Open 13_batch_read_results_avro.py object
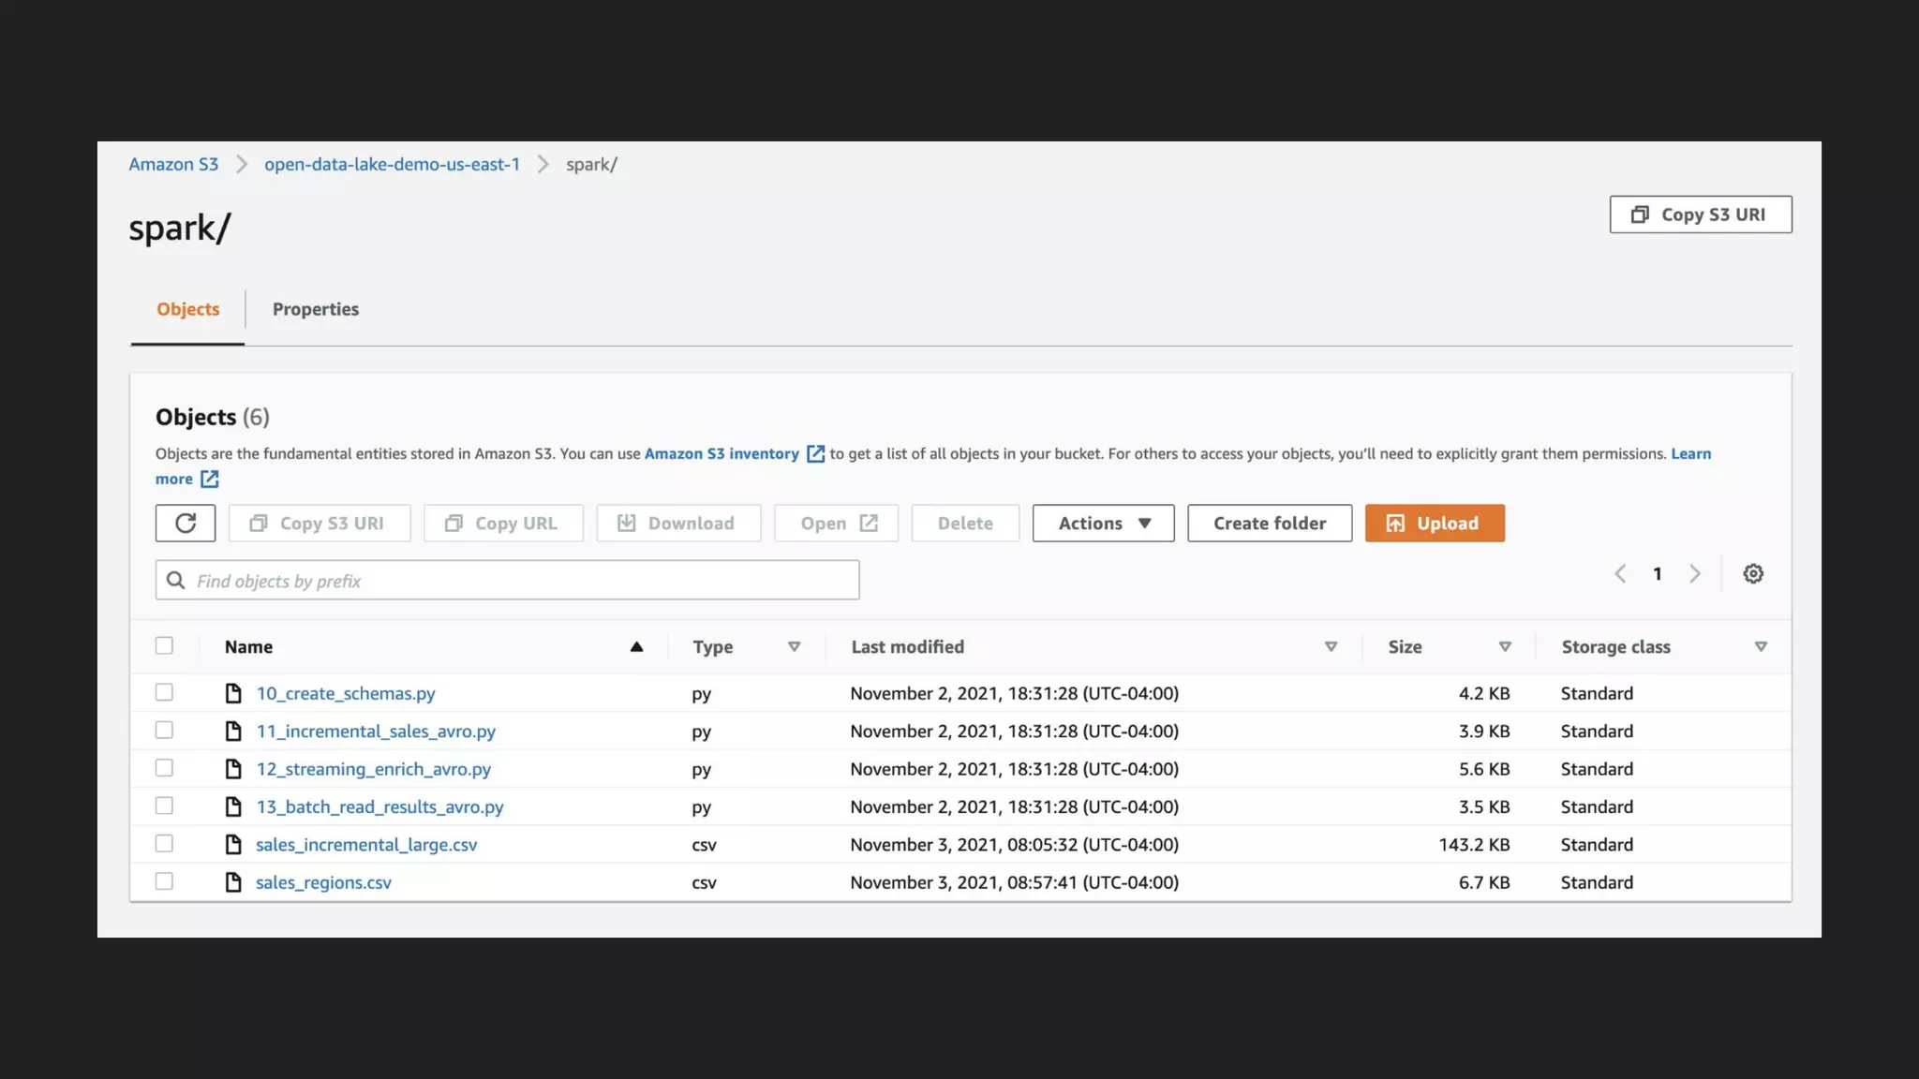1919x1079 pixels. coord(379,806)
